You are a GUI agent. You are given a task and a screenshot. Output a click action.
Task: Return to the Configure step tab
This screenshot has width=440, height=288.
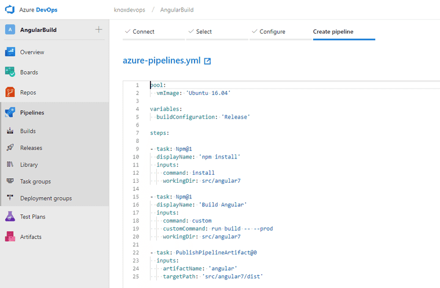click(272, 32)
